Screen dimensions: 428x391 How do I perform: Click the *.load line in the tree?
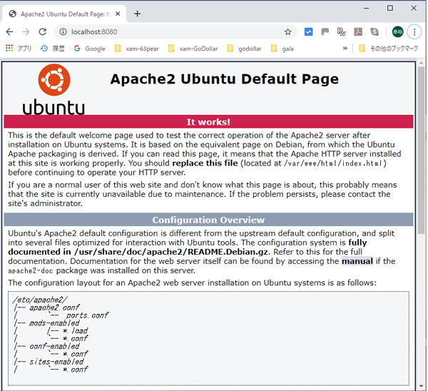pyautogui.click(x=75, y=331)
